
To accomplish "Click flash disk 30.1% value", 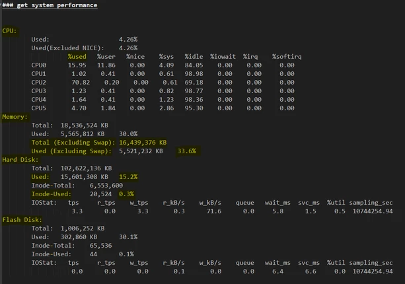I will point(128,236).
